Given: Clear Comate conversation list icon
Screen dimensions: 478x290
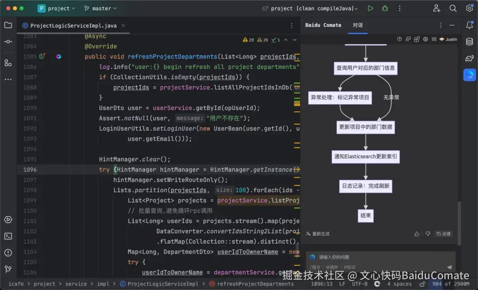Looking at the screenshot, I should pos(434,39).
